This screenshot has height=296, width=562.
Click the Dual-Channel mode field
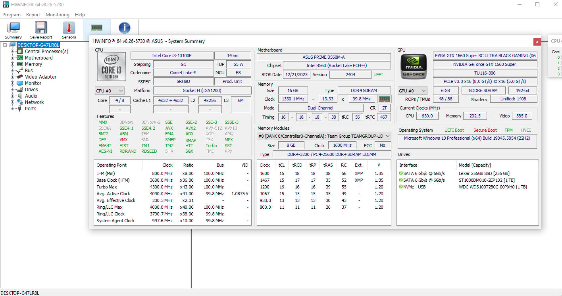point(320,108)
